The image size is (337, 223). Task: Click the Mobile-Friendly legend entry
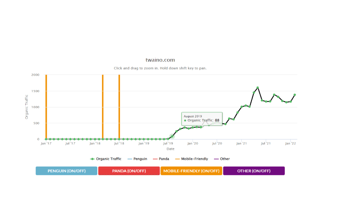[192, 159]
